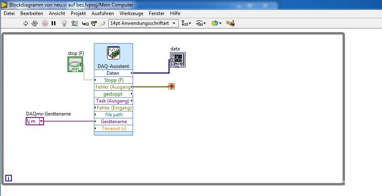Open the Distribute Objects dropdown

pyautogui.click(x=201, y=23)
